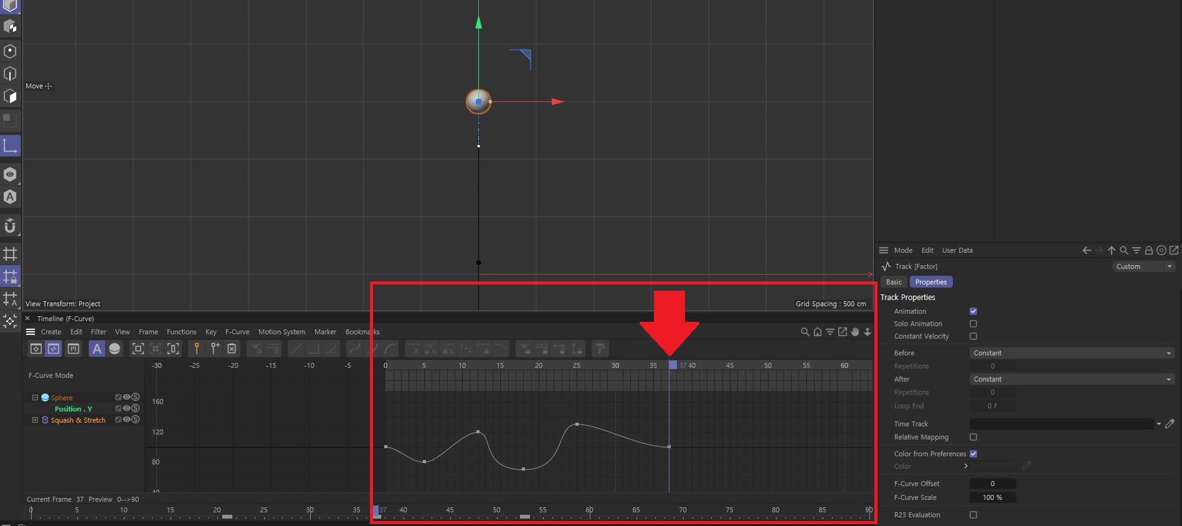Toggle eye visibility for Sphere track
Viewport: 1182px width, 526px height.
point(126,397)
